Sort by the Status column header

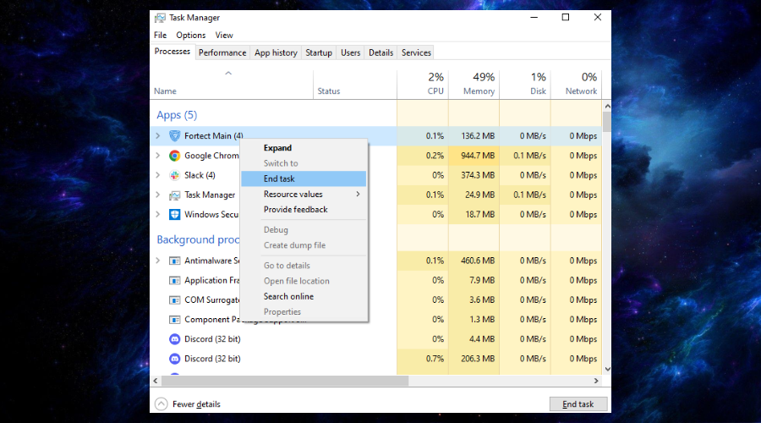[x=355, y=85]
